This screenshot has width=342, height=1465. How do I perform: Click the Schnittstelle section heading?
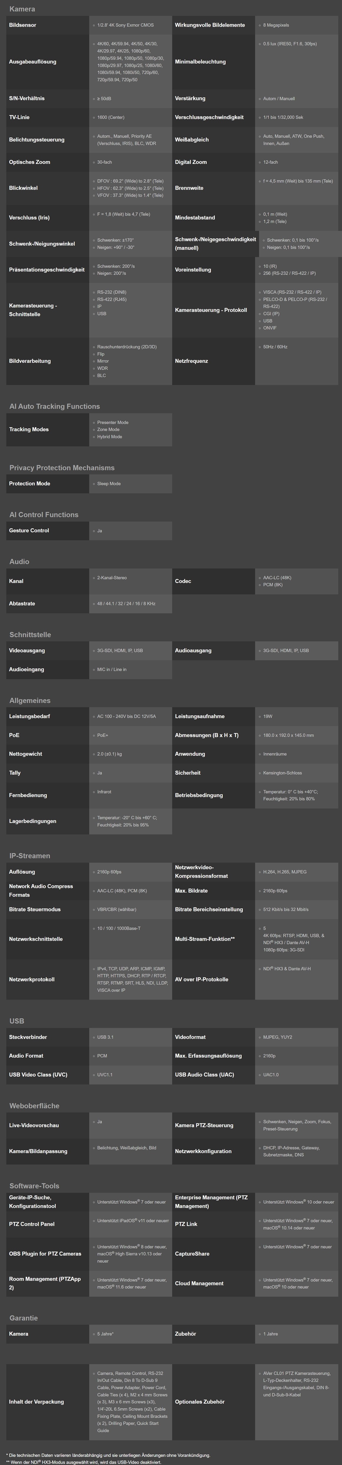[30, 634]
